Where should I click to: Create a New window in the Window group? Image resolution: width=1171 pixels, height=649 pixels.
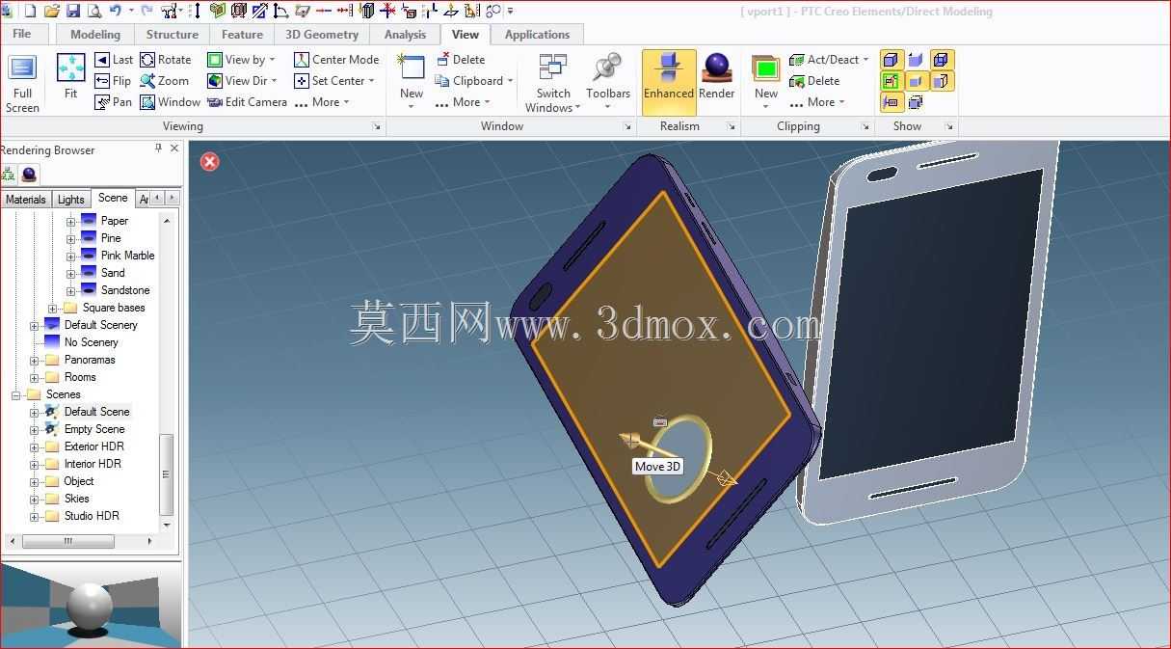412,80
